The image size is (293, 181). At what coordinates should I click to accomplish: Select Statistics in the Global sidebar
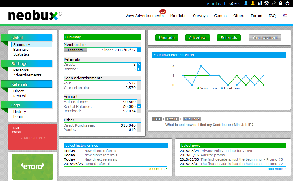[x=21, y=54]
